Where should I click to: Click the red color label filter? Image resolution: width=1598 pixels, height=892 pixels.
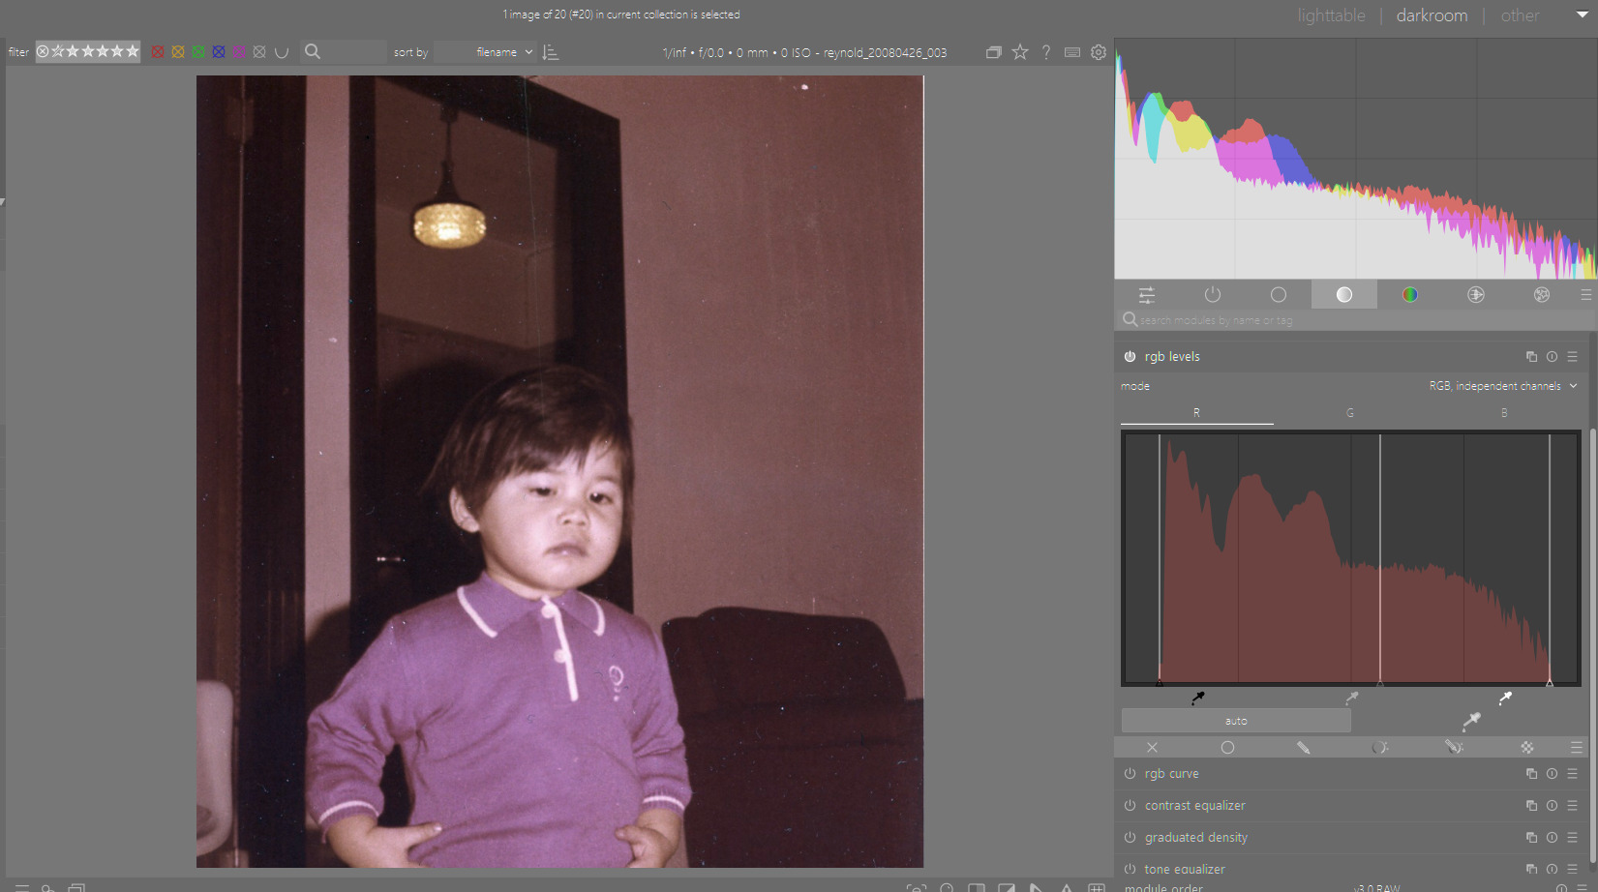(158, 52)
